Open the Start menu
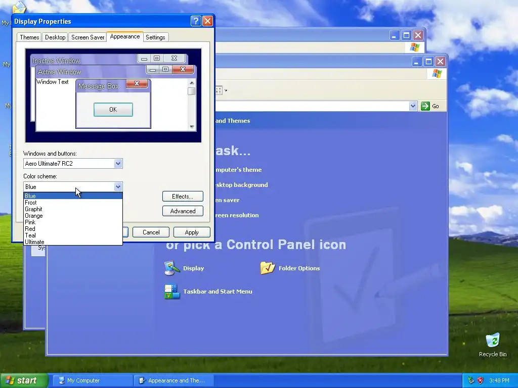 tap(24, 380)
